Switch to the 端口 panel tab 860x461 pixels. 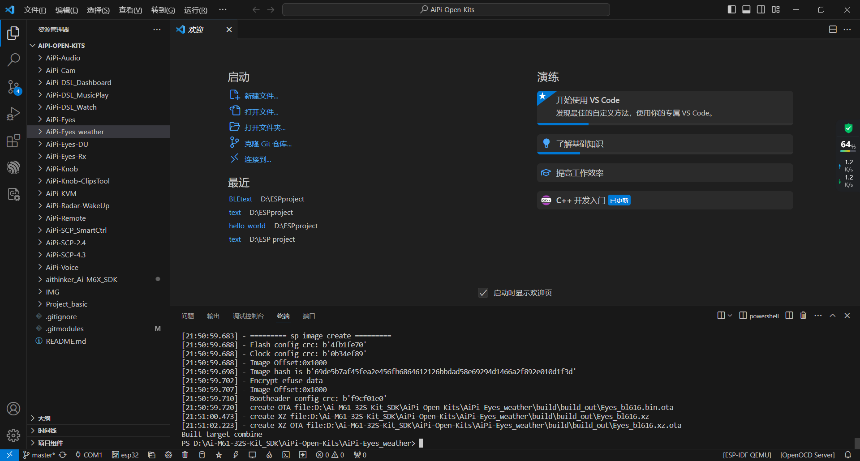(309, 316)
